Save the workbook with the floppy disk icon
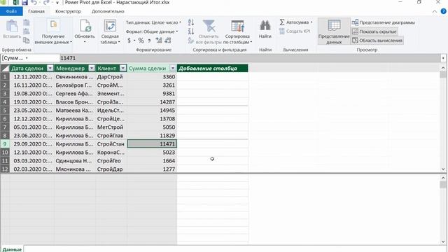The image size is (448, 252). (x=25, y=2)
